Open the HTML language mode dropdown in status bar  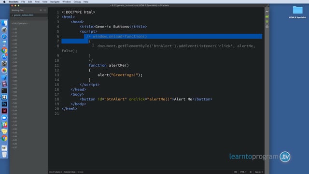[243, 172]
